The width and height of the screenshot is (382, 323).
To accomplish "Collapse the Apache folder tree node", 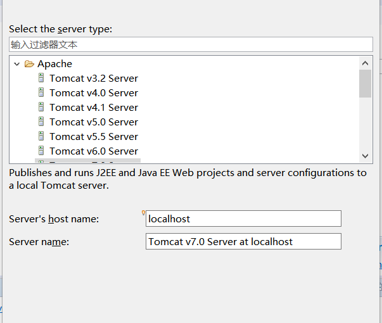I will pos(17,64).
